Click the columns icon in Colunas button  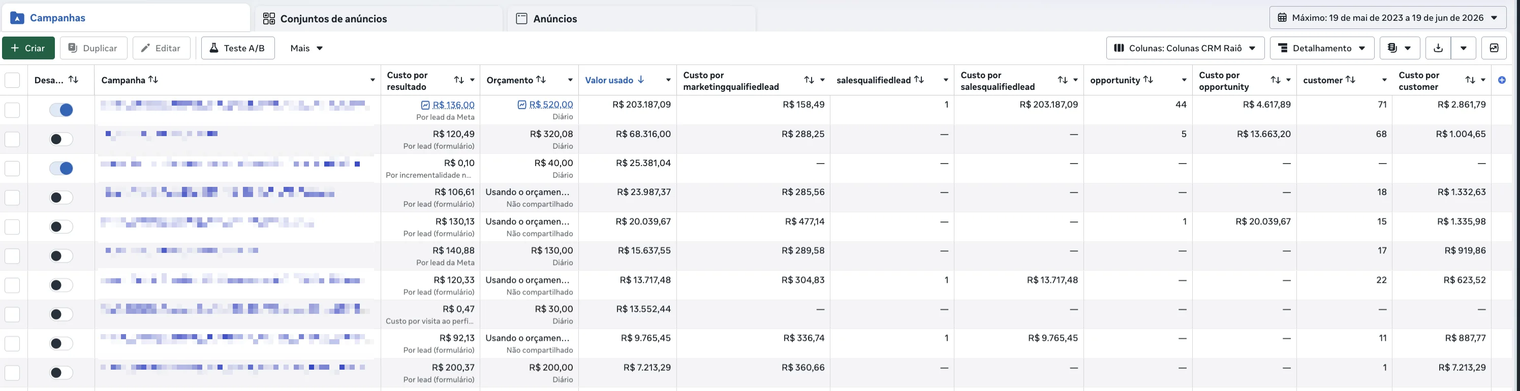coord(1119,48)
